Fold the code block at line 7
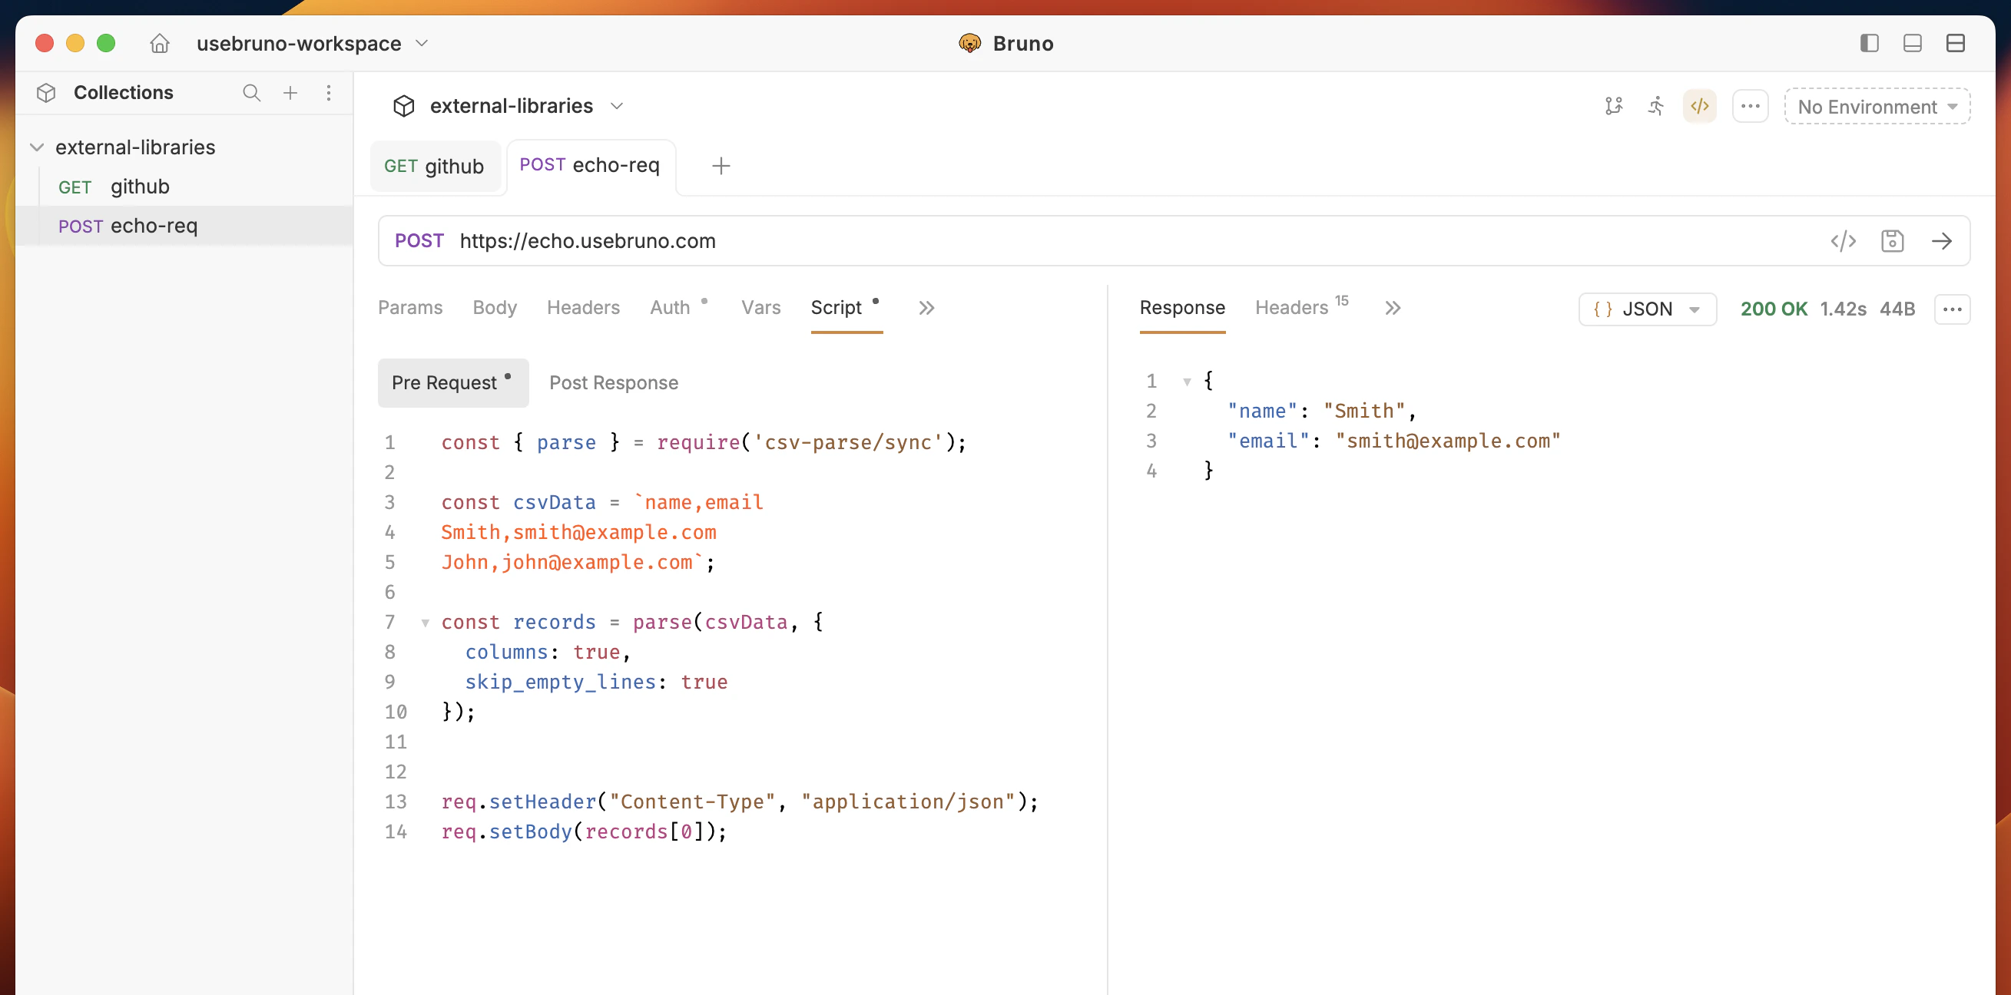Image resolution: width=2011 pixels, height=995 pixels. [425, 622]
